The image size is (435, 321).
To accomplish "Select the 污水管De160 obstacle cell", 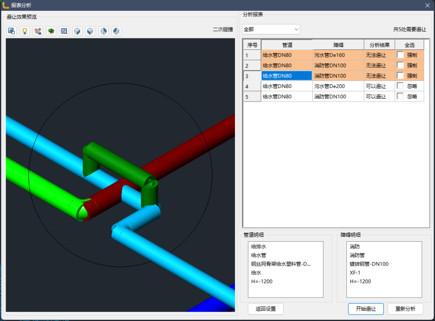I will pos(338,55).
